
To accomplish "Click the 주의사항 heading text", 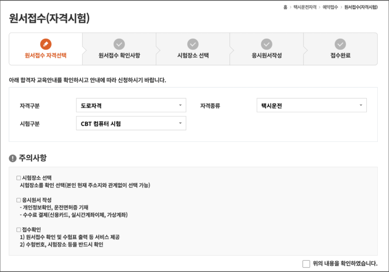I will (33, 158).
